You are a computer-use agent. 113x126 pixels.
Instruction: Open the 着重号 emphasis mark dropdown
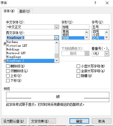pyautogui.click(x=107, y=54)
